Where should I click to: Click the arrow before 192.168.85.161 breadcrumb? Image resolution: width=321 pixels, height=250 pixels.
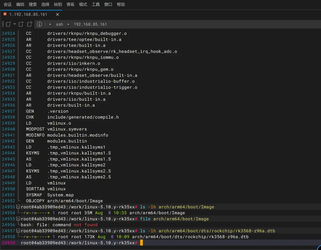tap(68, 24)
